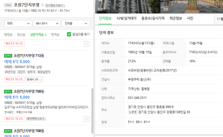
Task: Favorite the 708동 listing with 네이버에서 보기
Action: pyautogui.click(x=87, y=119)
